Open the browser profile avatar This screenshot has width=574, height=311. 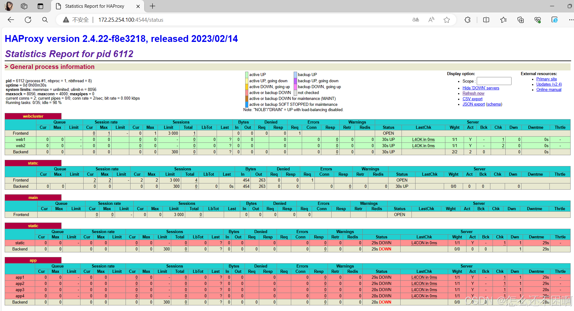[x=9, y=6]
